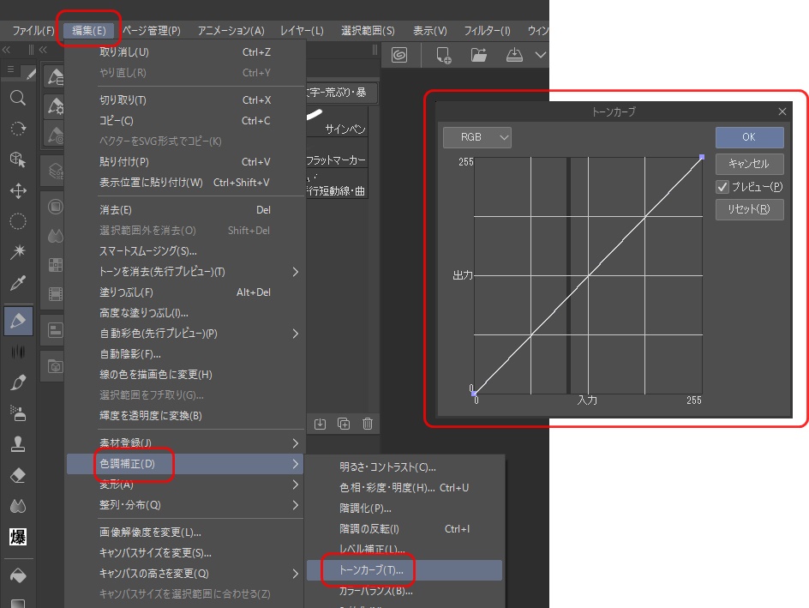This screenshot has height=608, width=809.
Task: Expand トーンを消去(先行プレビュー) submenu arrow
Action: [x=296, y=272]
